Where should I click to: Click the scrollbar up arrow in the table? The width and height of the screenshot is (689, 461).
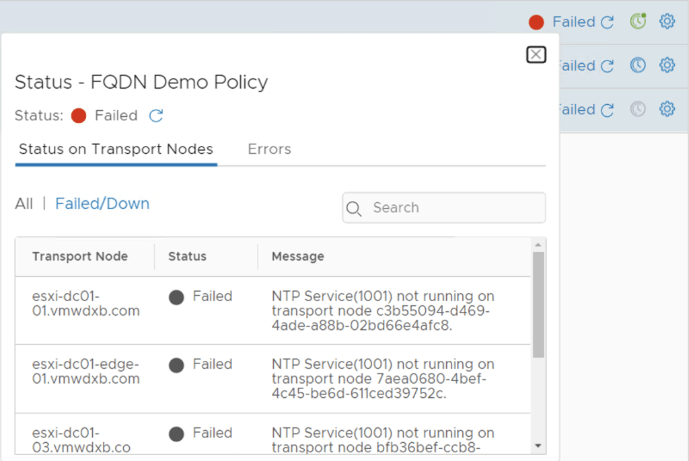coord(538,245)
